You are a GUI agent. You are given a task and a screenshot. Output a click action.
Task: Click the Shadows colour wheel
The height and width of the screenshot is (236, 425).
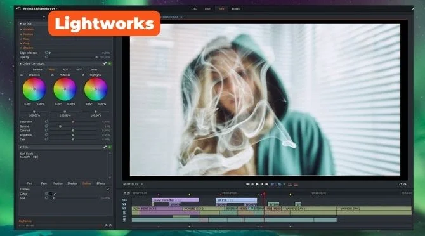34,89
